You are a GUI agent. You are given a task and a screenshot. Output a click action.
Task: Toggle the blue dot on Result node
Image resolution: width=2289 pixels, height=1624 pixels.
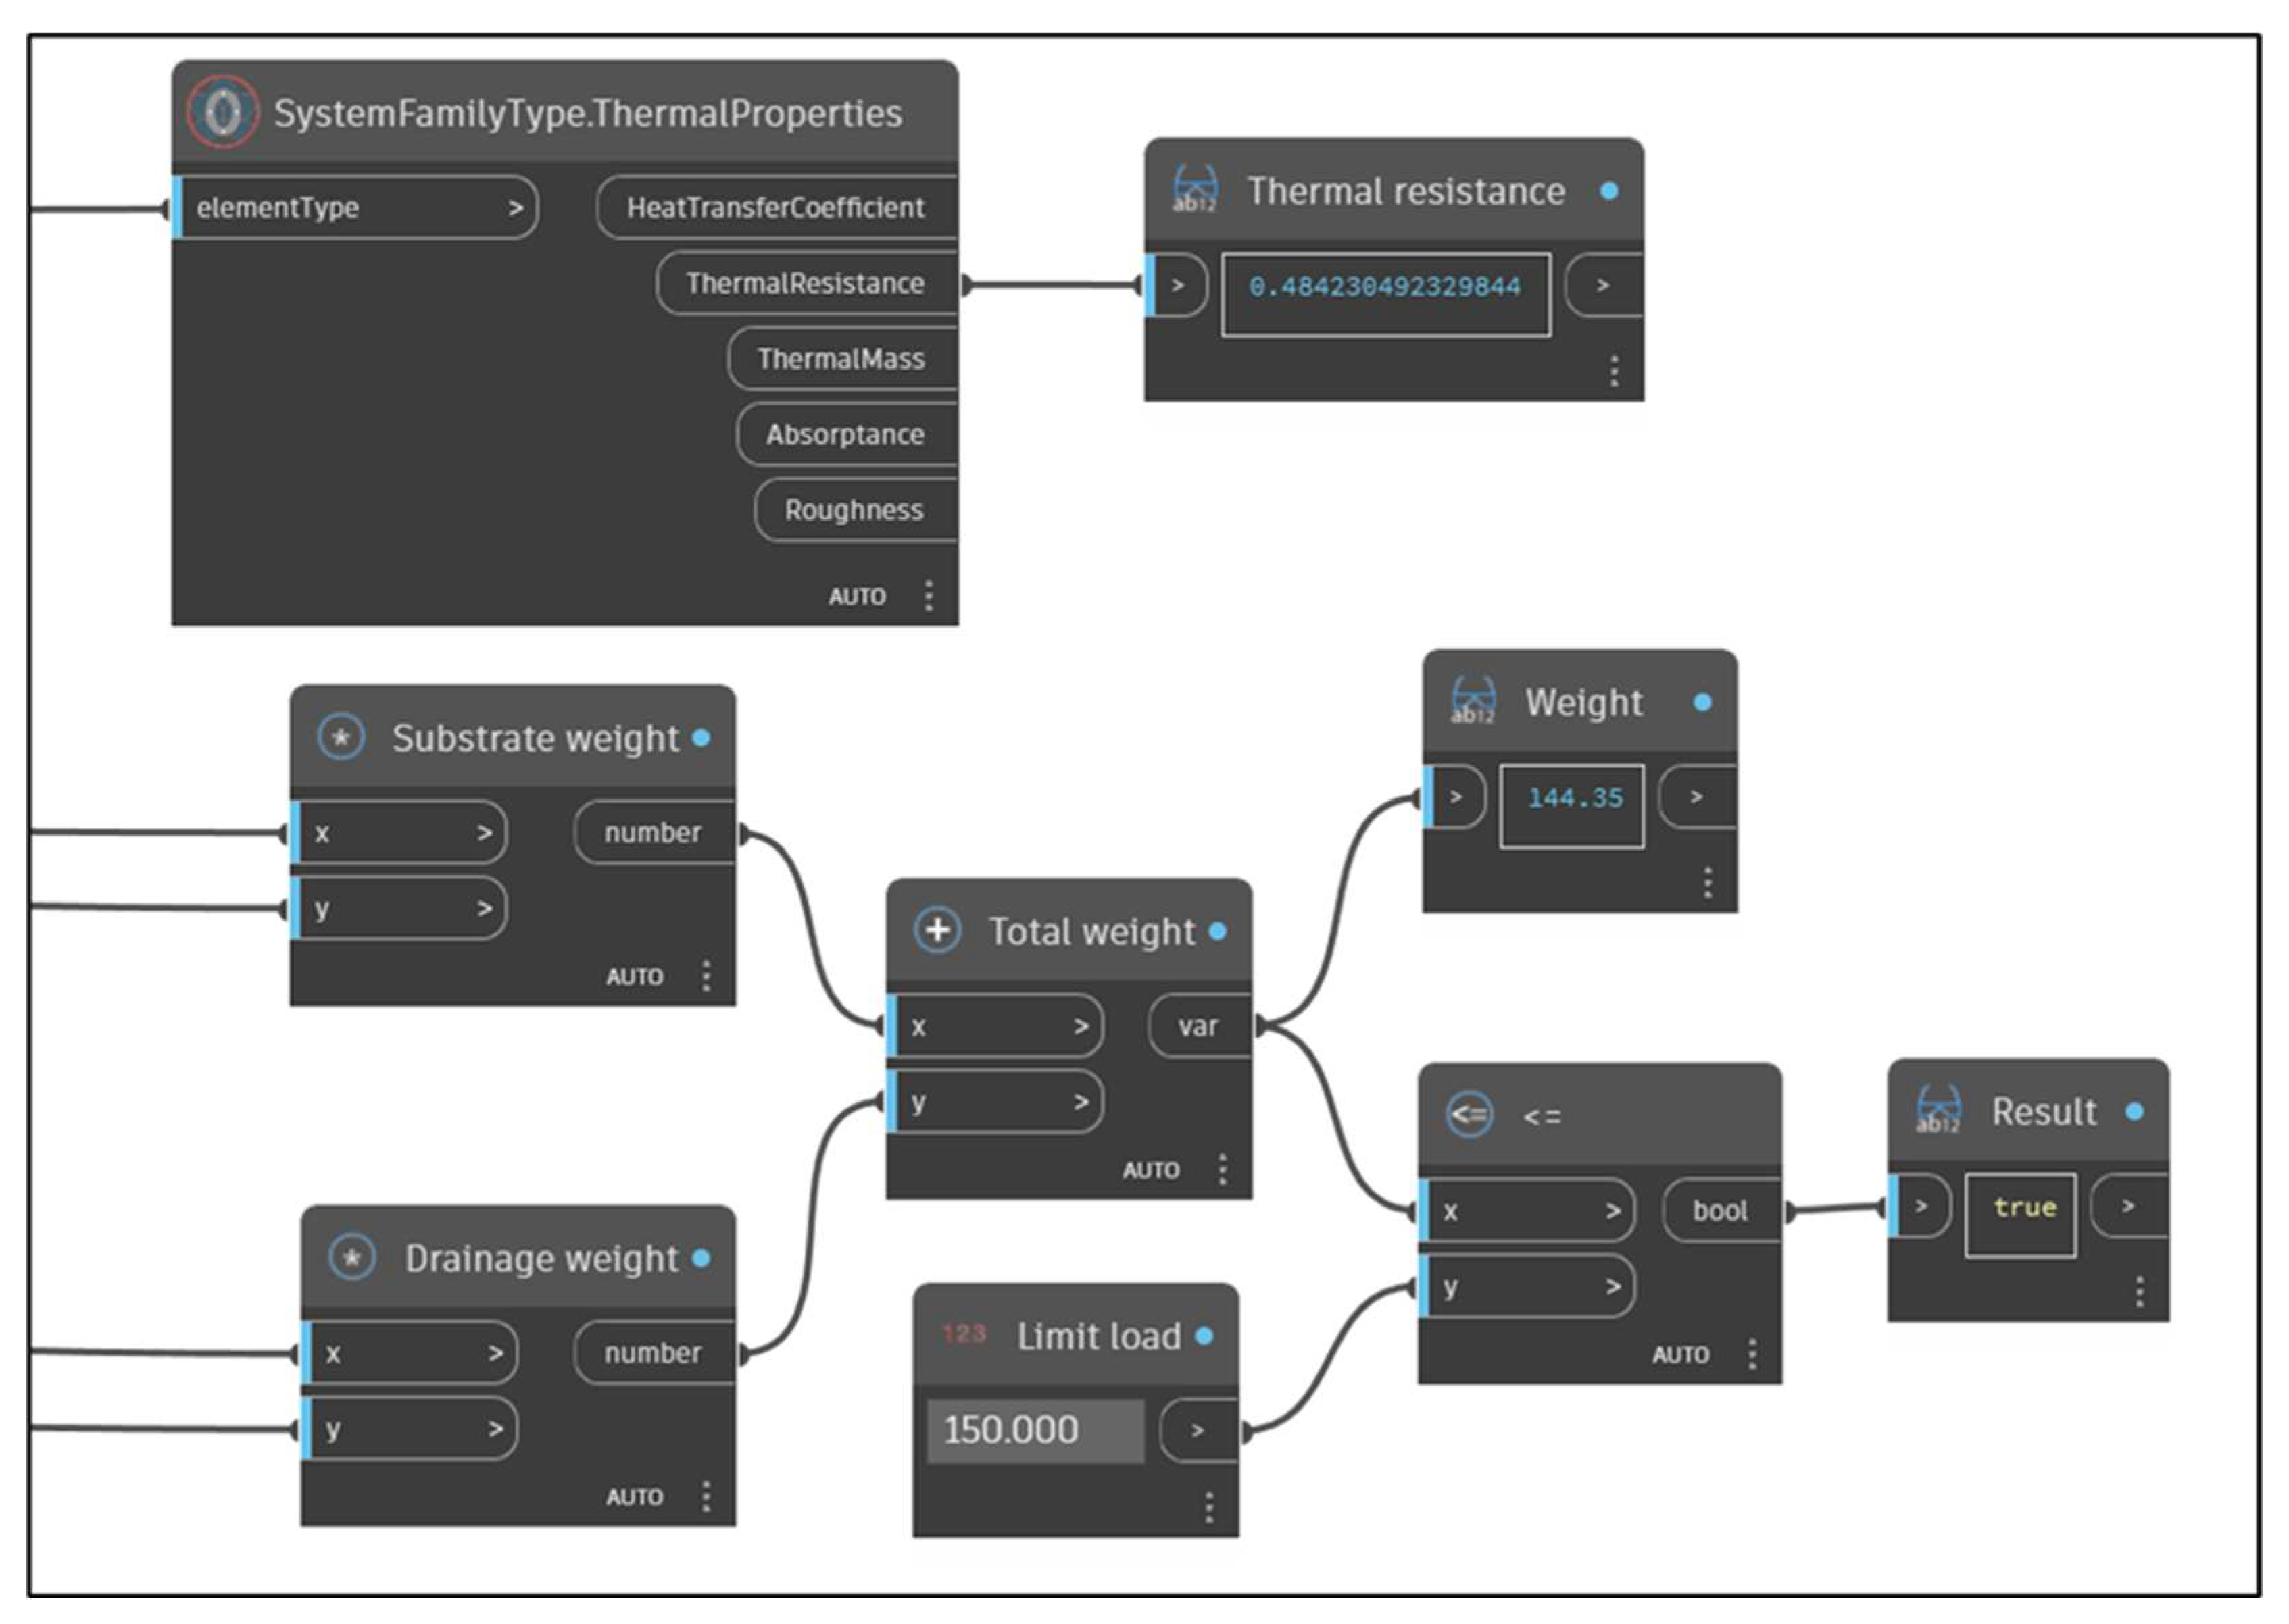2135,1111
